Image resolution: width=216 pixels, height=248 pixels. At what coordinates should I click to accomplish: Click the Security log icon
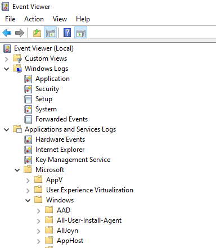pos(28,89)
